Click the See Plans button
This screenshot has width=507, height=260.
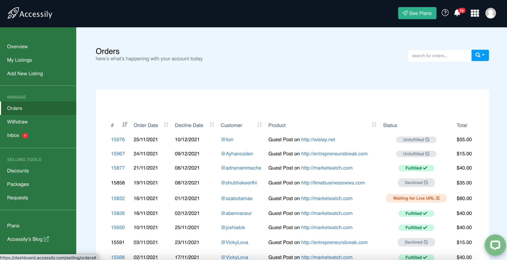(417, 13)
